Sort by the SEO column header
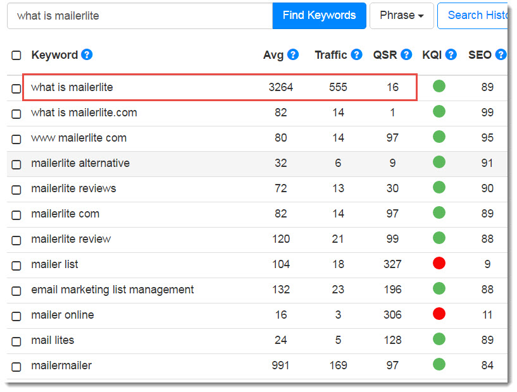The height and width of the screenshot is (392, 517). point(480,54)
